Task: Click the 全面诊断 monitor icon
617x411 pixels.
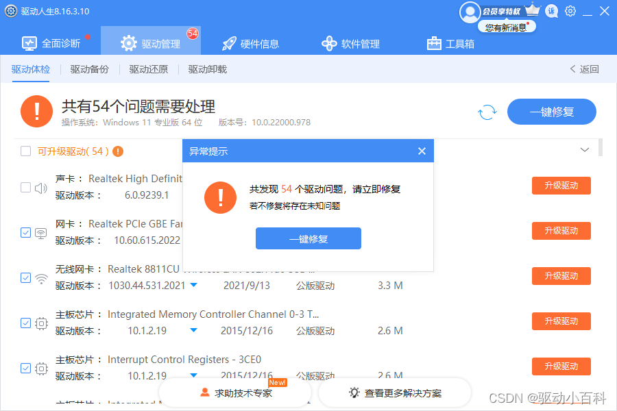Action: (29, 44)
